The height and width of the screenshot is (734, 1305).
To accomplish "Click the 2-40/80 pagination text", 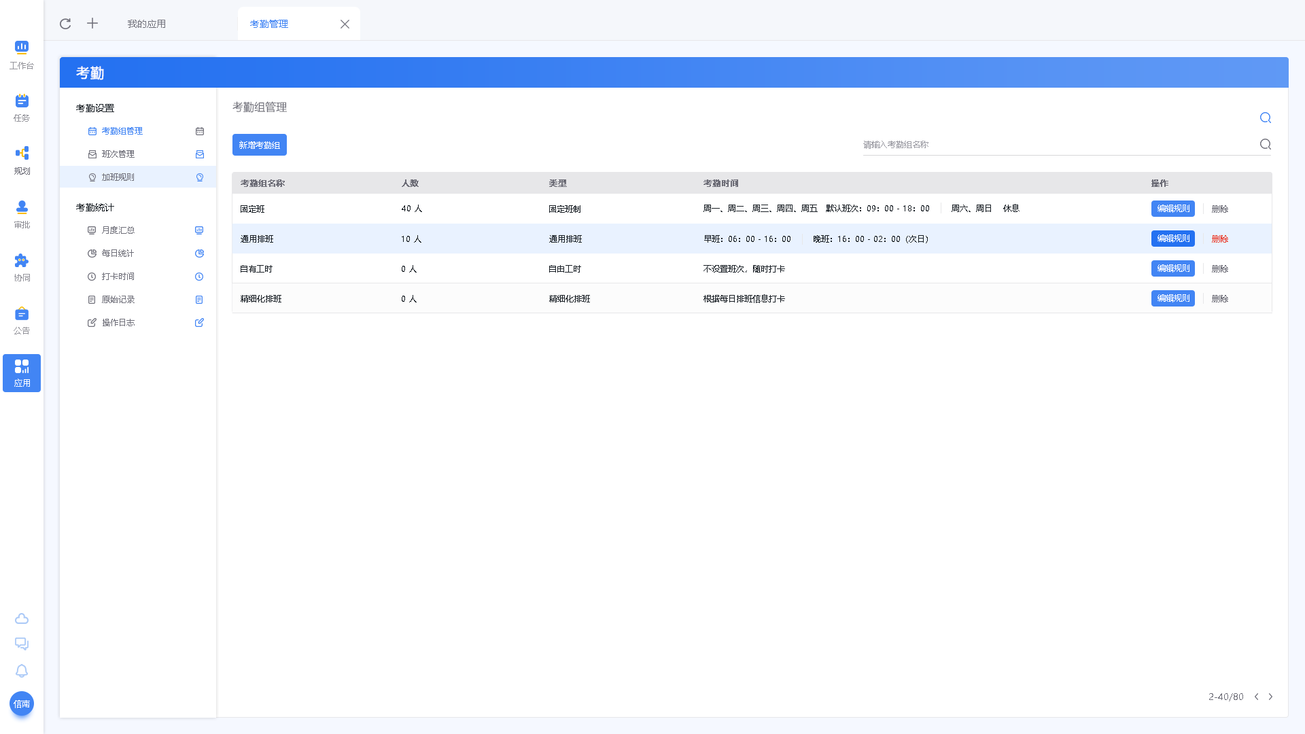I will pyautogui.click(x=1226, y=697).
